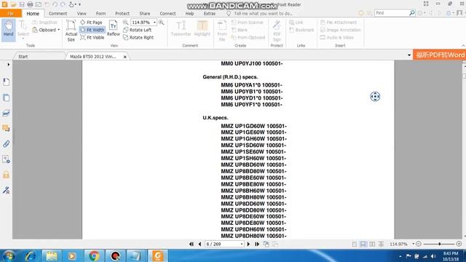Open the PDF Sign tool
Viewport: 466px width, 262px height.
pos(277,31)
